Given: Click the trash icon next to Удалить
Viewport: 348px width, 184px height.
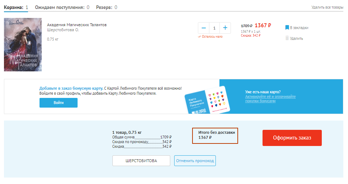Looking at the screenshot, I should [x=287, y=38].
